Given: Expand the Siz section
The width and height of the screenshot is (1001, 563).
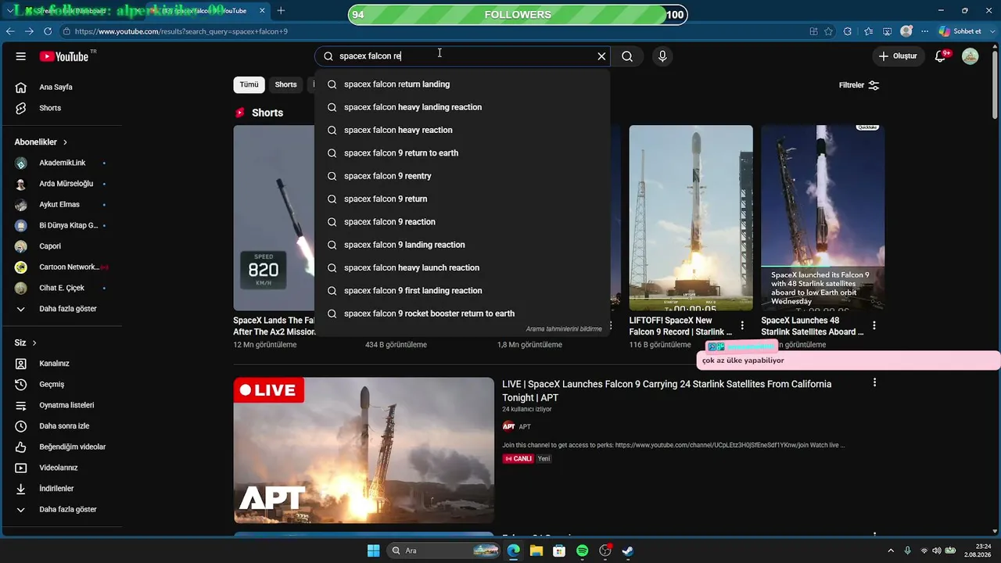Looking at the screenshot, I should [26, 342].
